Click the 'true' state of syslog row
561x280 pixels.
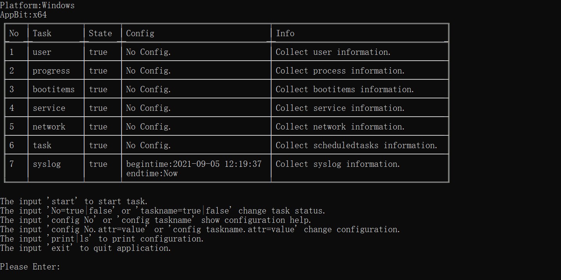point(98,164)
